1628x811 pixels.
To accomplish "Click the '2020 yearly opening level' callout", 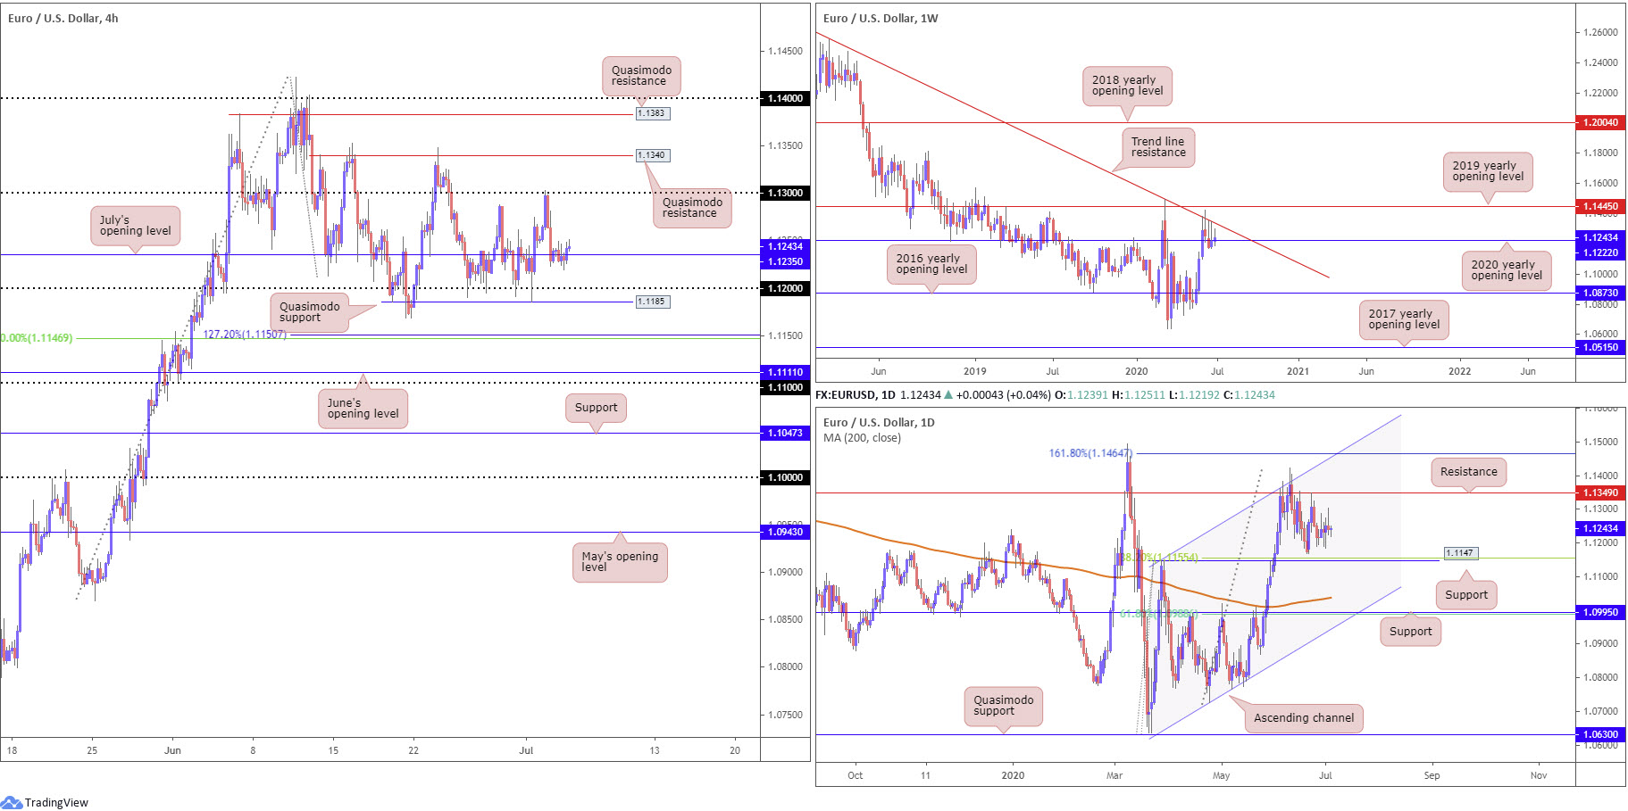I will tap(1507, 269).
